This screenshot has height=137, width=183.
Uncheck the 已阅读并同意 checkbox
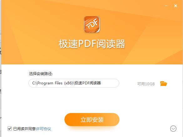click(x=10, y=129)
